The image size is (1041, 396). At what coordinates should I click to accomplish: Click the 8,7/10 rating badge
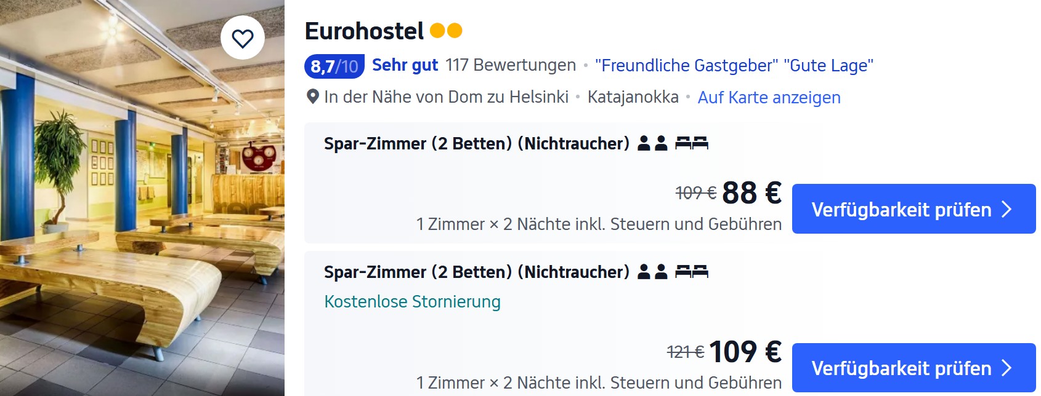pos(334,66)
